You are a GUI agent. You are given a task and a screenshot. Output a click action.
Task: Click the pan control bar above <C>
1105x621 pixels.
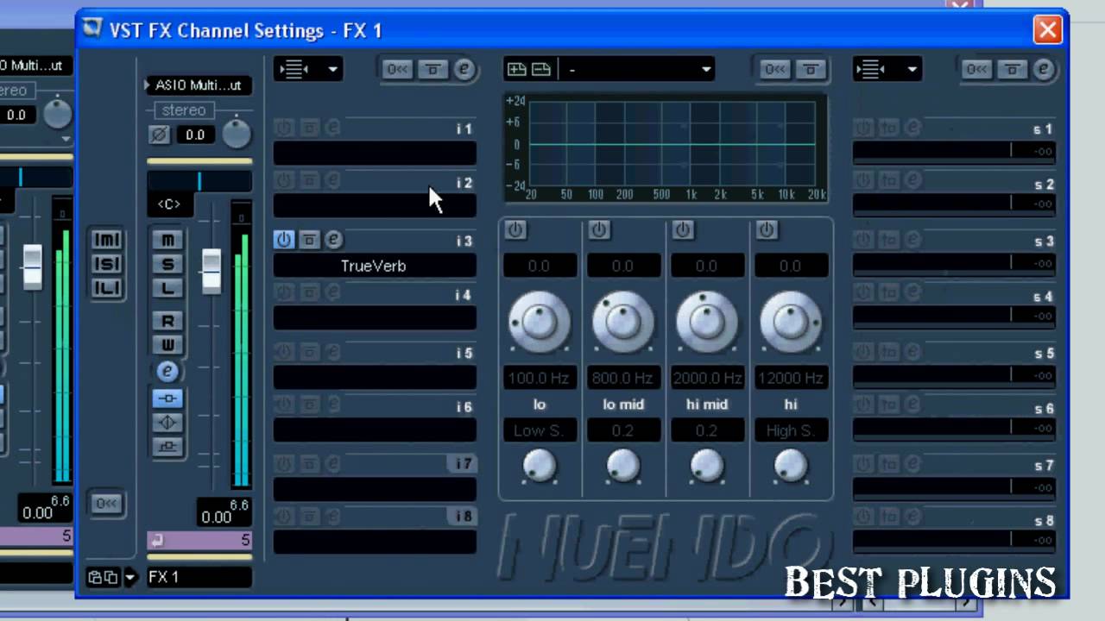click(x=199, y=181)
